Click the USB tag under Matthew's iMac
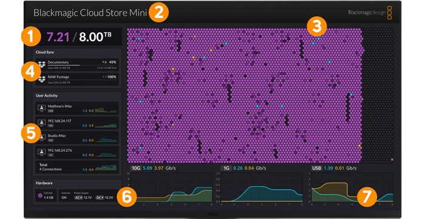This screenshot has width=425, height=219. pos(50,111)
